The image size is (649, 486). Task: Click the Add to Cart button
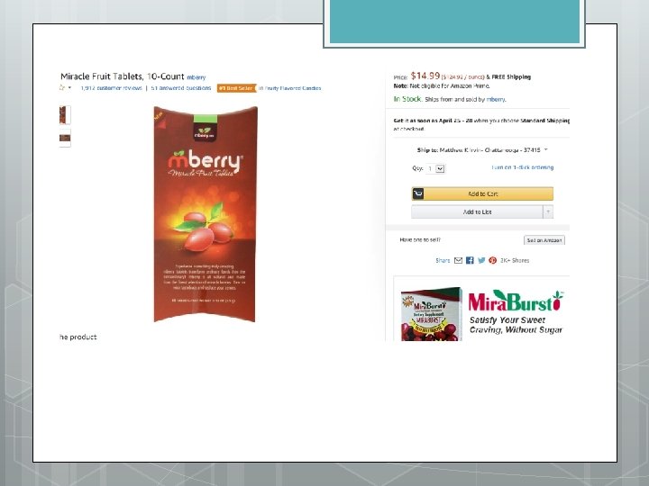pos(482,193)
